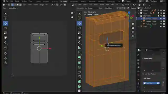This screenshot has height=94, width=168.
Task: Select the Scale tool in UV editor
Action: click(x=5, y=33)
